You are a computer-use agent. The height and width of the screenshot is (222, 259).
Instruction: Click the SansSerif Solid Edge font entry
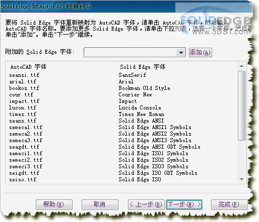[133, 75]
